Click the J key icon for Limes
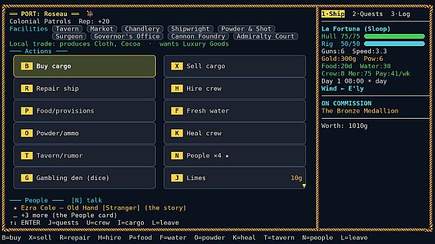This screenshot has height=244, width=435. coord(176,178)
